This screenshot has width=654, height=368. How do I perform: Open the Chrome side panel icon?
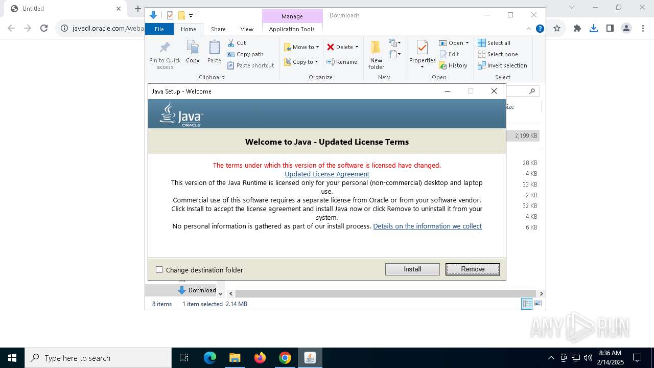(610, 28)
